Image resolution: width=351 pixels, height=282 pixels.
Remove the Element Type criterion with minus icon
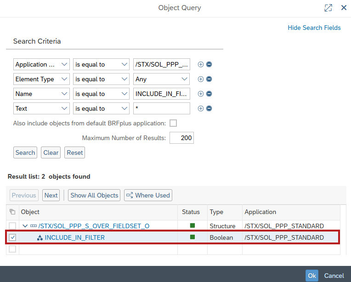click(x=209, y=79)
